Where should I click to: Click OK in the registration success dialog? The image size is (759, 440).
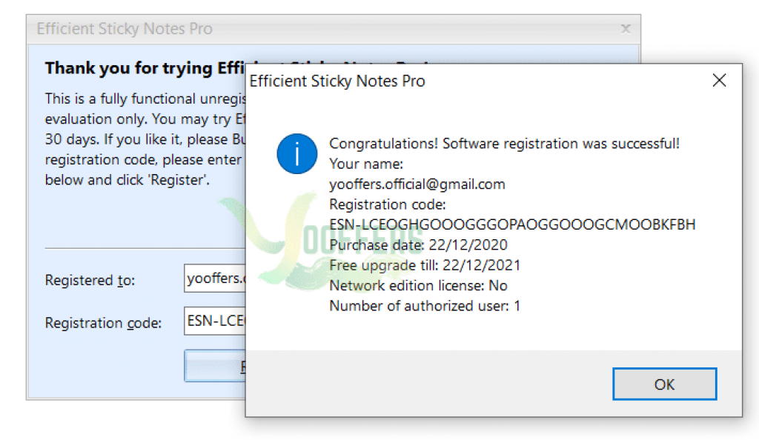[x=664, y=384]
